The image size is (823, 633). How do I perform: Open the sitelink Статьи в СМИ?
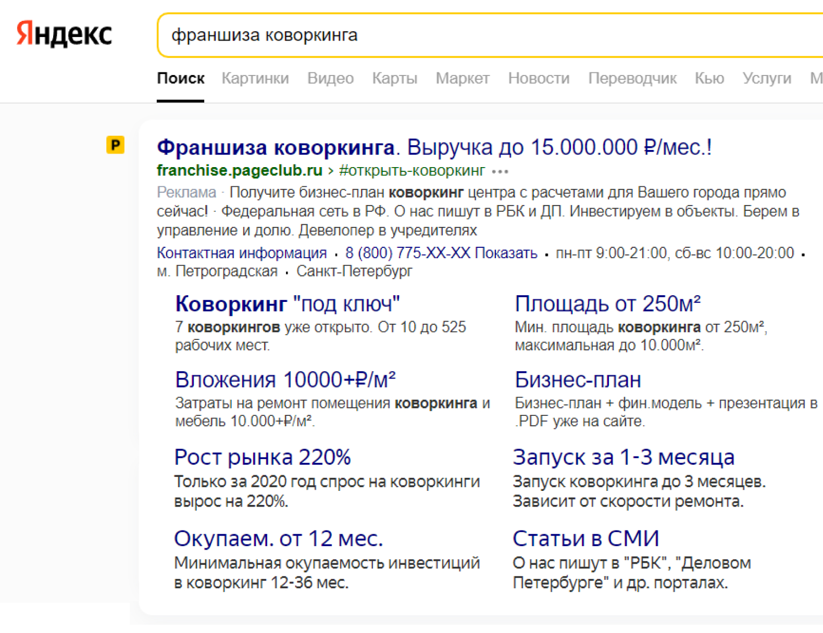pyautogui.click(x=586, y=538)
